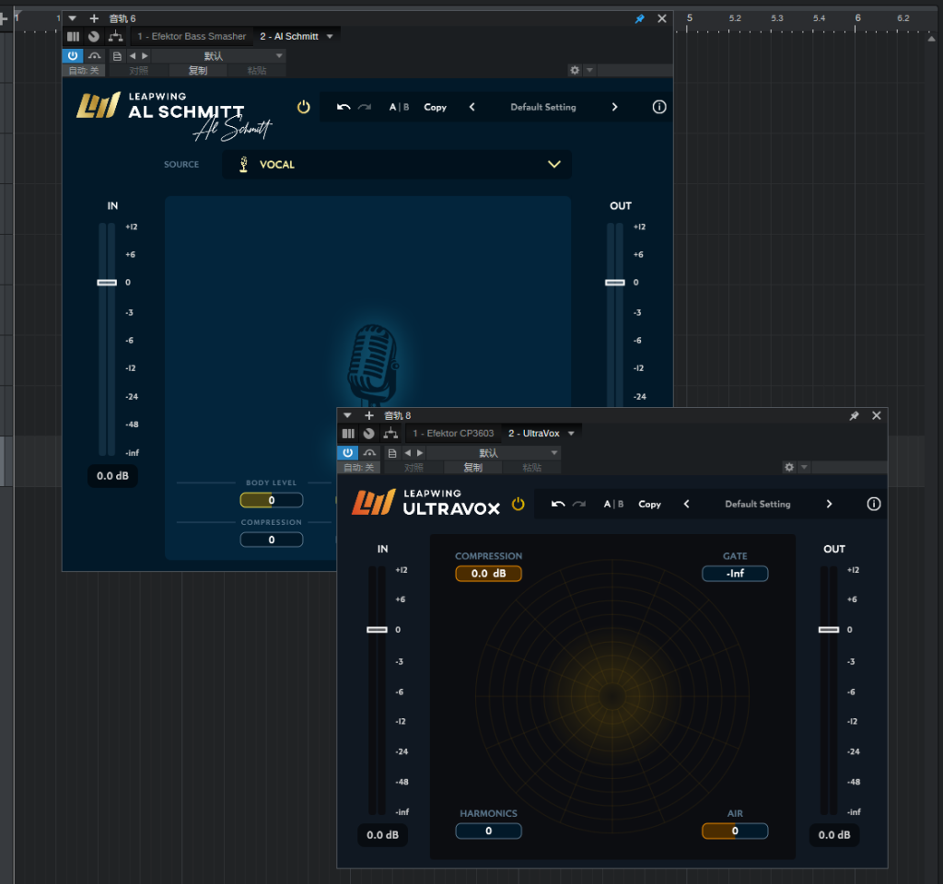Click Default Setting preset name in UltraVox
Image resolution: width=943 pixels, height=884 pixels.
pos(758,504)
